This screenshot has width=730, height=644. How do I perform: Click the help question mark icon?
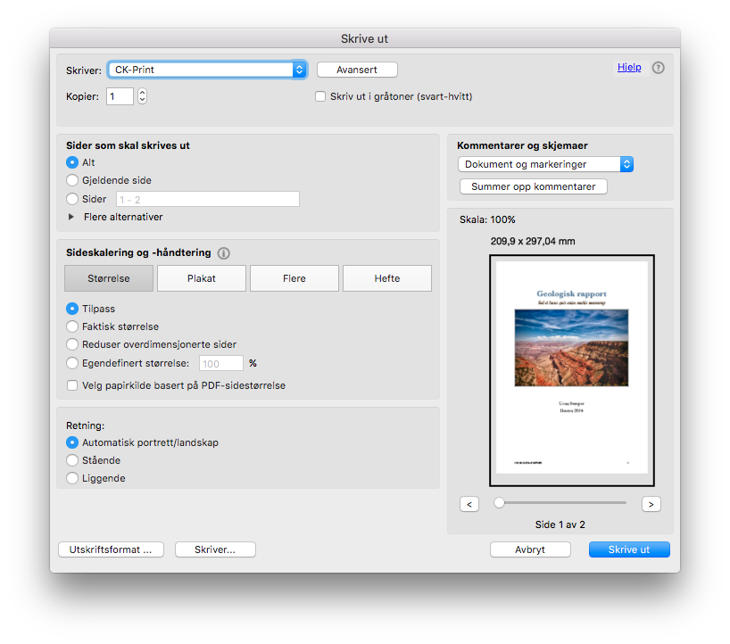point(658,68)
